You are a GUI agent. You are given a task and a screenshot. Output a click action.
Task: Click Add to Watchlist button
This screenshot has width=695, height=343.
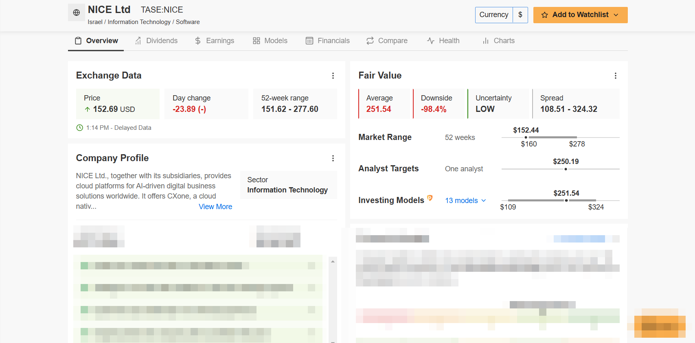pos(581,15)
